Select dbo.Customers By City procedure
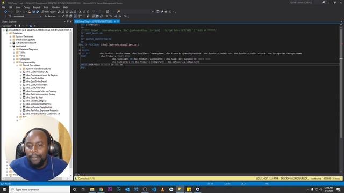This screenshot has width=344, height=193. tap(37, 72)
